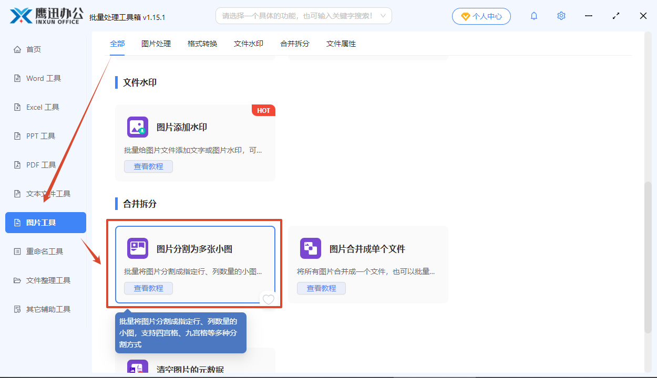657x378 pixels.
Task: Select 图片工具 in the sidebar
Action: (x=46, y=223)
